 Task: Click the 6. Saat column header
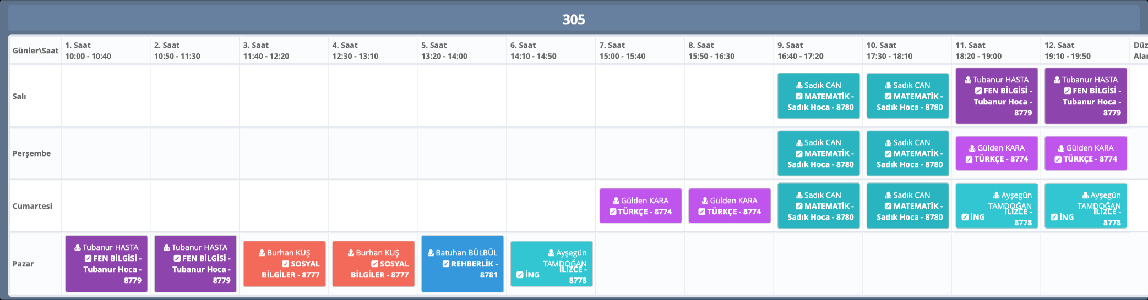pyautogui.click(x=551, y=51)
